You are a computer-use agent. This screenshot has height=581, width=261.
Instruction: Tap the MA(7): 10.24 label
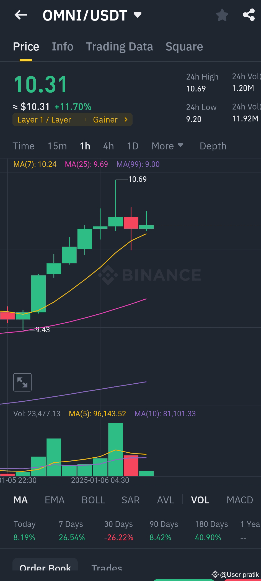click(35, 164)
